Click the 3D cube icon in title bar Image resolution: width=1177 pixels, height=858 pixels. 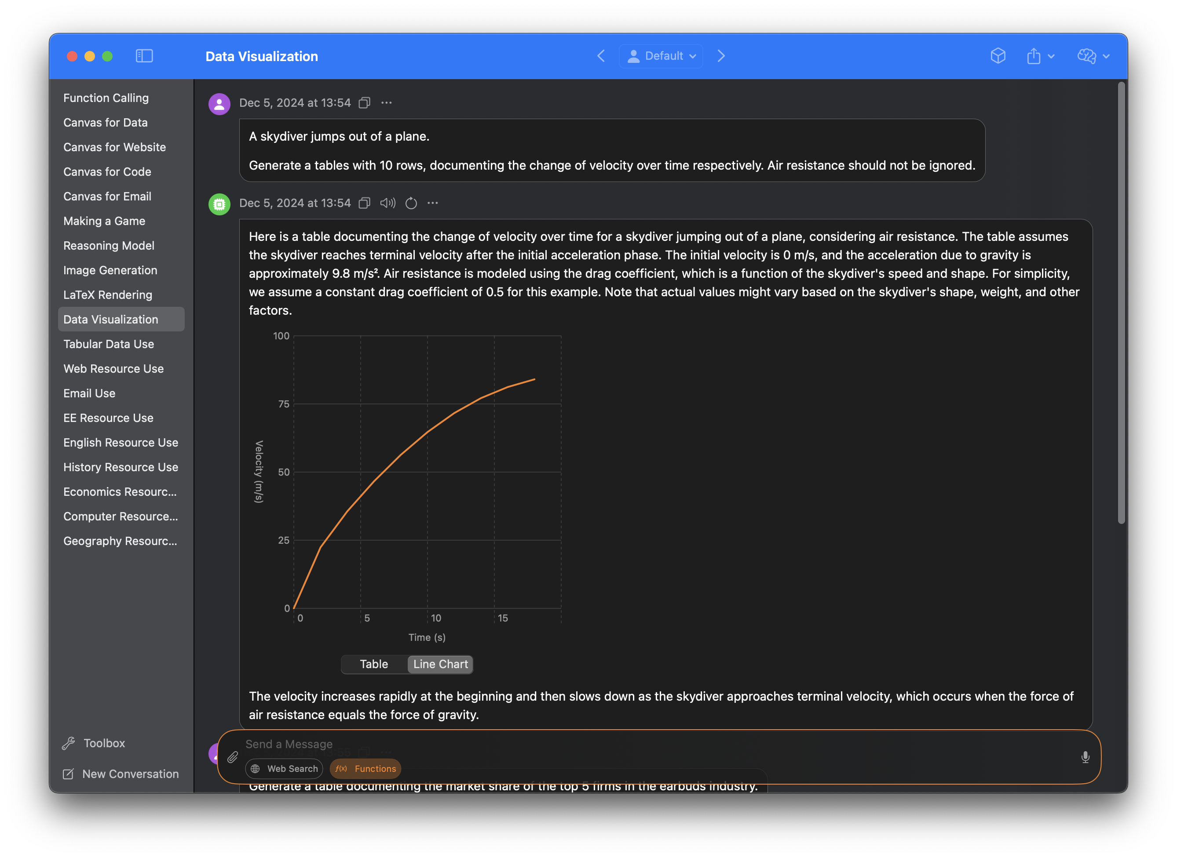pos(998,56)
